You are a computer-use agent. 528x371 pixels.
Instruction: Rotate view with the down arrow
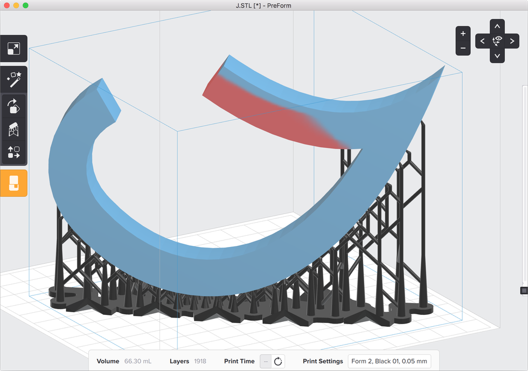tap(497, 56)
